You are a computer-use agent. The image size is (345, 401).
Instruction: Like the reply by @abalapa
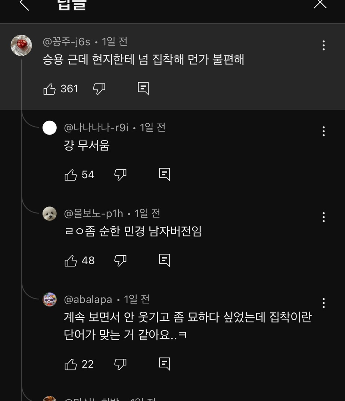click(x=71, y=364)
